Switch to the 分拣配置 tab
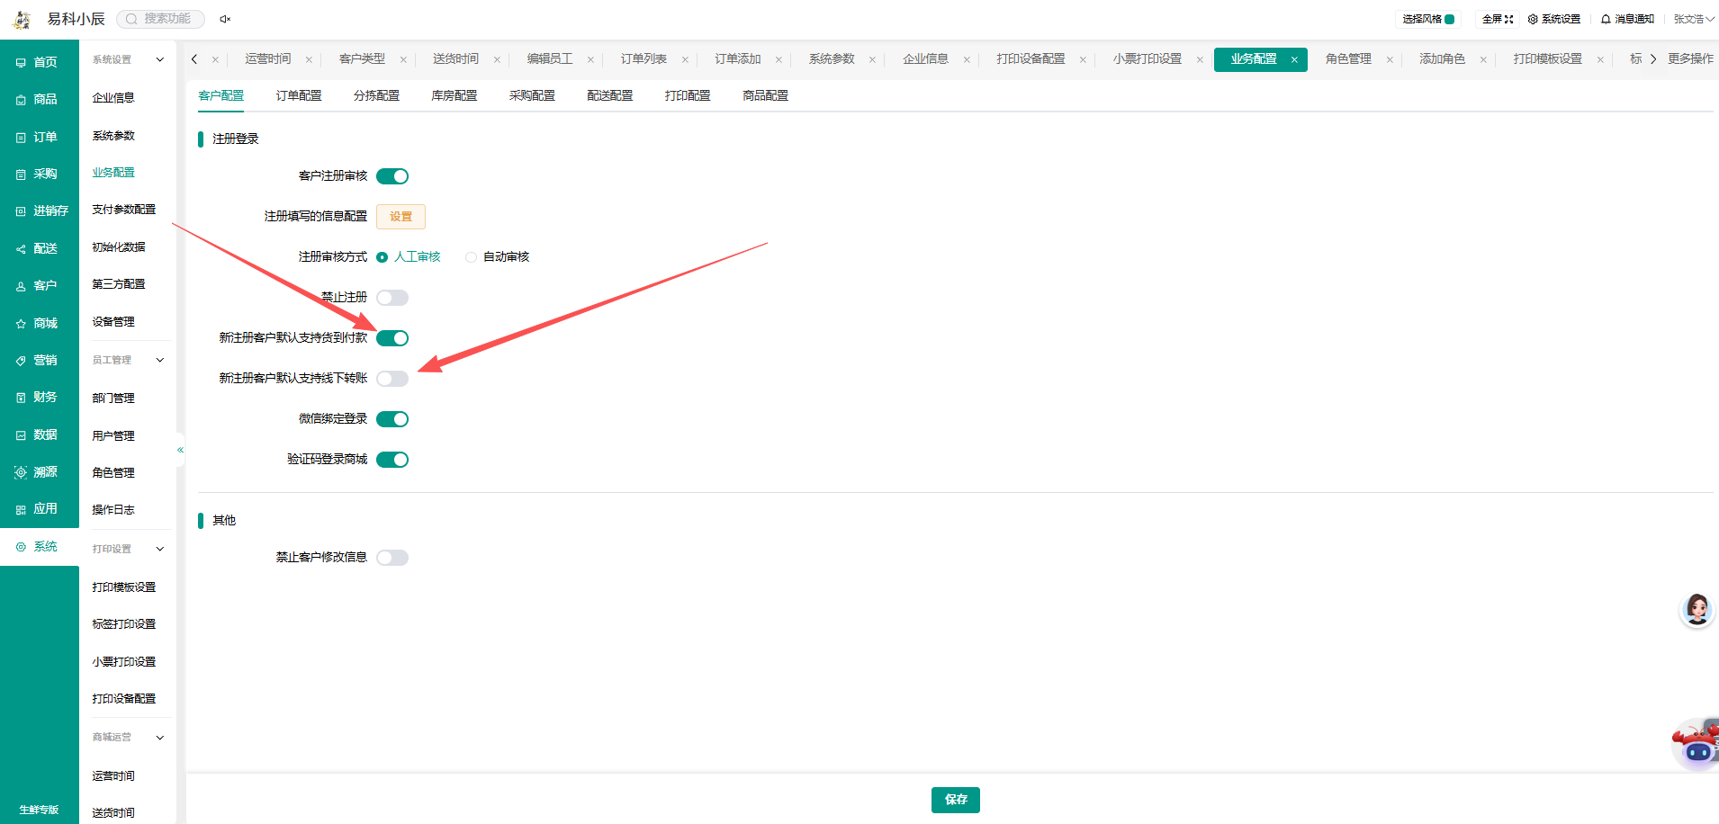The image size is (1719, 824). pyautogui.click(x=376, y=95)
